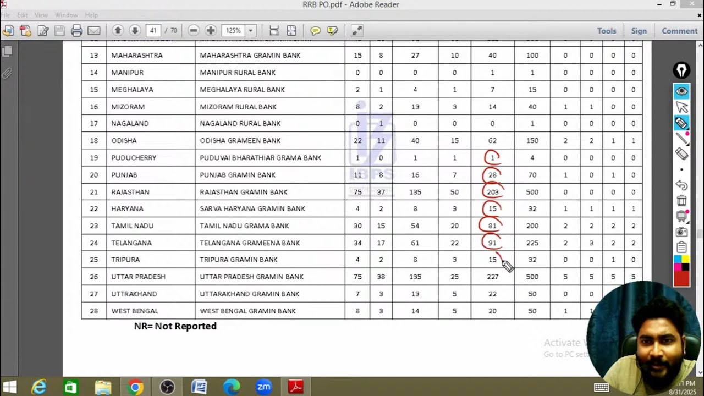Click the 125% zoom level field
This screenshot has height=396, width=704.
233,31
